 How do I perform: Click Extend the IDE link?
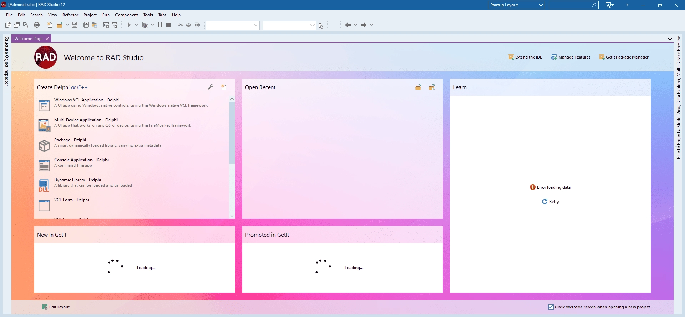pos(525,57)
